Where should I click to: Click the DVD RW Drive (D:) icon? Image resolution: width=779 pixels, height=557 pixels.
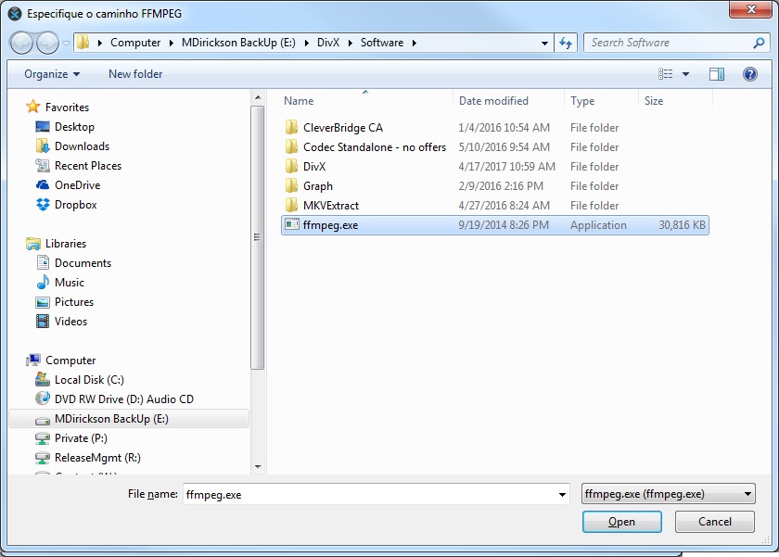pos(43,399)
